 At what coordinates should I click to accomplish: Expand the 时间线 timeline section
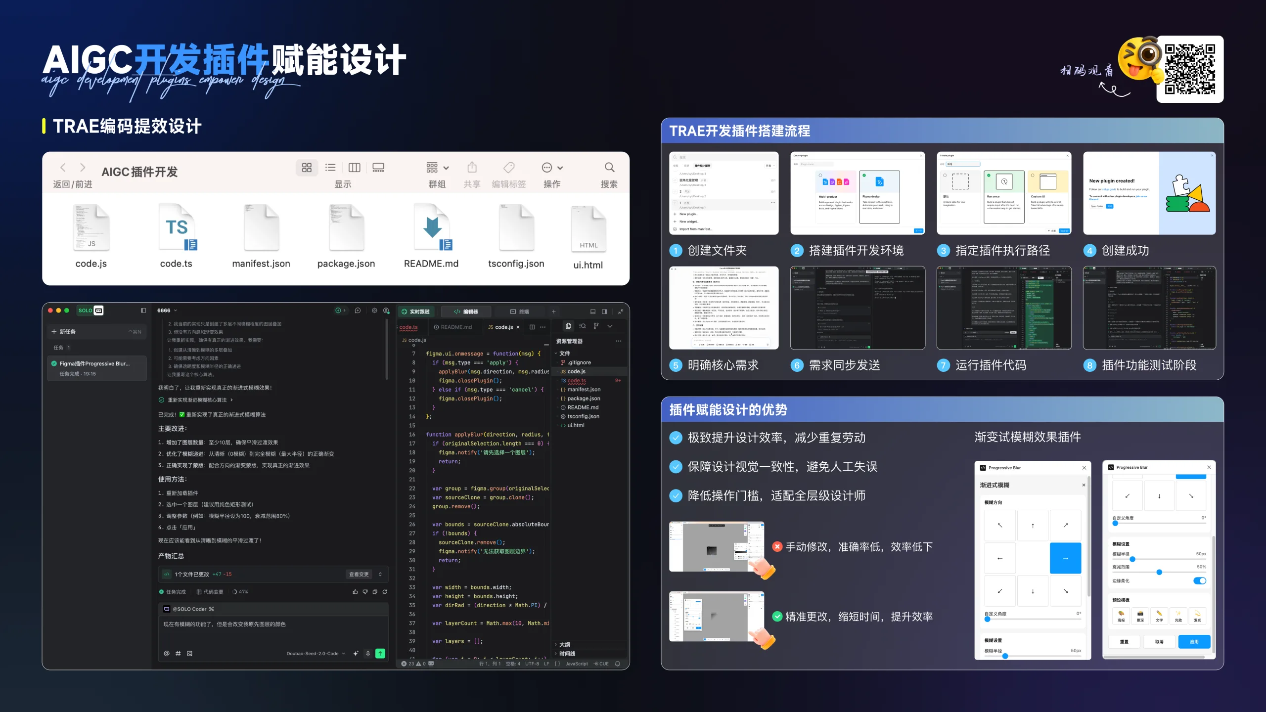pyautogui.click(x=565, y=654)
